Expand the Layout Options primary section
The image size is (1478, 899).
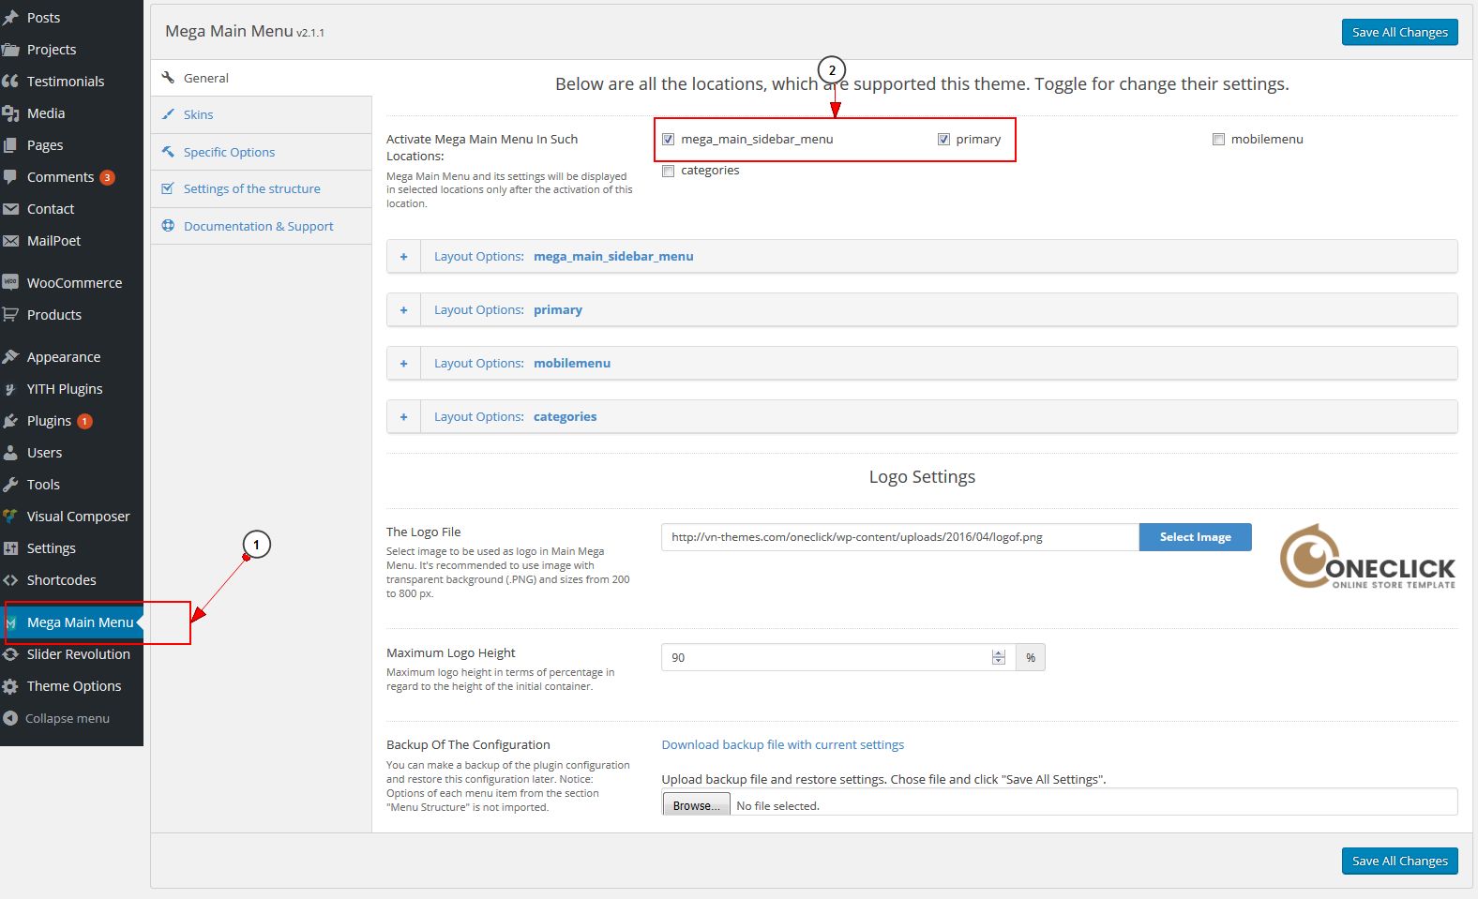[404, 309]
